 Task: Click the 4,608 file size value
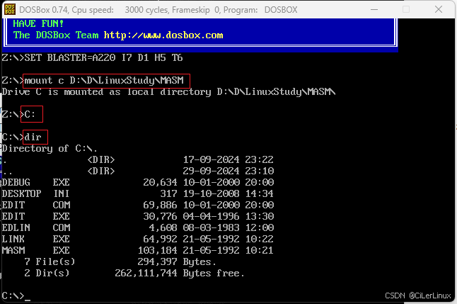pos(163,227)
